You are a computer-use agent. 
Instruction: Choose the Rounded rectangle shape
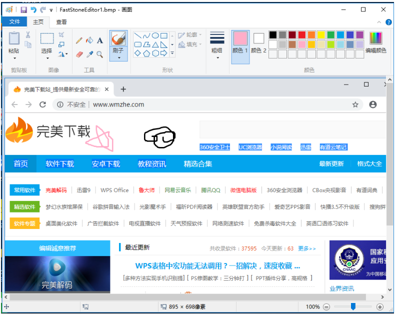coord(137,44)
